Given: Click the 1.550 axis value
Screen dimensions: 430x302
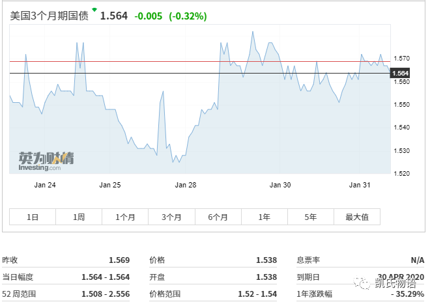Looking at the screenshot, I should pos(402,105).
